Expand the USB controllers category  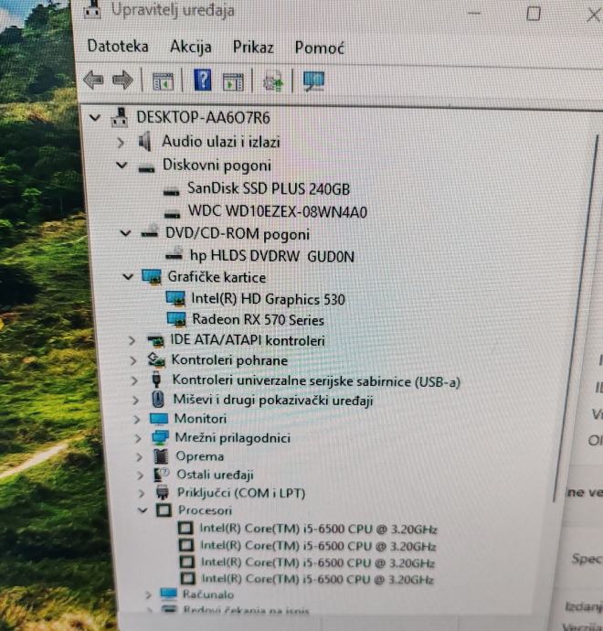134,380
